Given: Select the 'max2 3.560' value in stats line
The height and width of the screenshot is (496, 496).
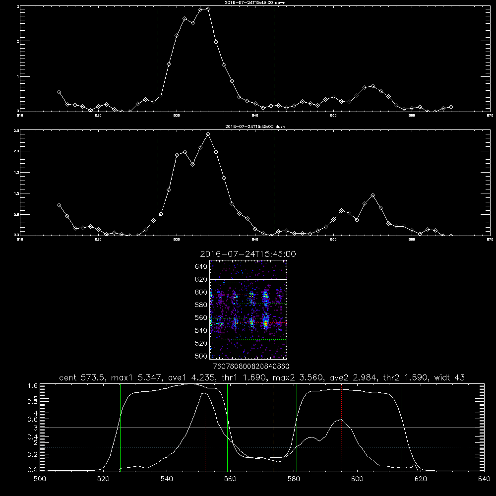Looking at the screenshot, I should point(297,377).
